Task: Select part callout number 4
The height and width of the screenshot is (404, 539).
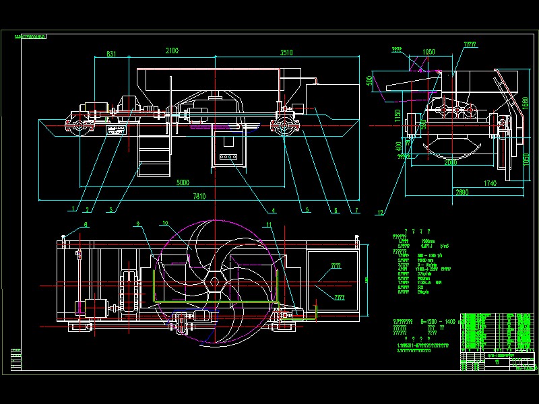Action: 274,210
